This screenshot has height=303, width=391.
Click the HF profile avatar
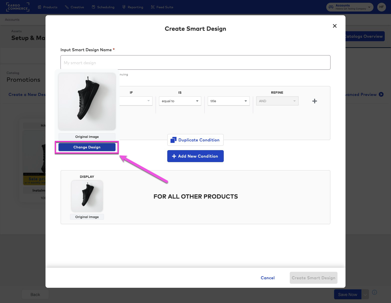click(x=381, y=7)
